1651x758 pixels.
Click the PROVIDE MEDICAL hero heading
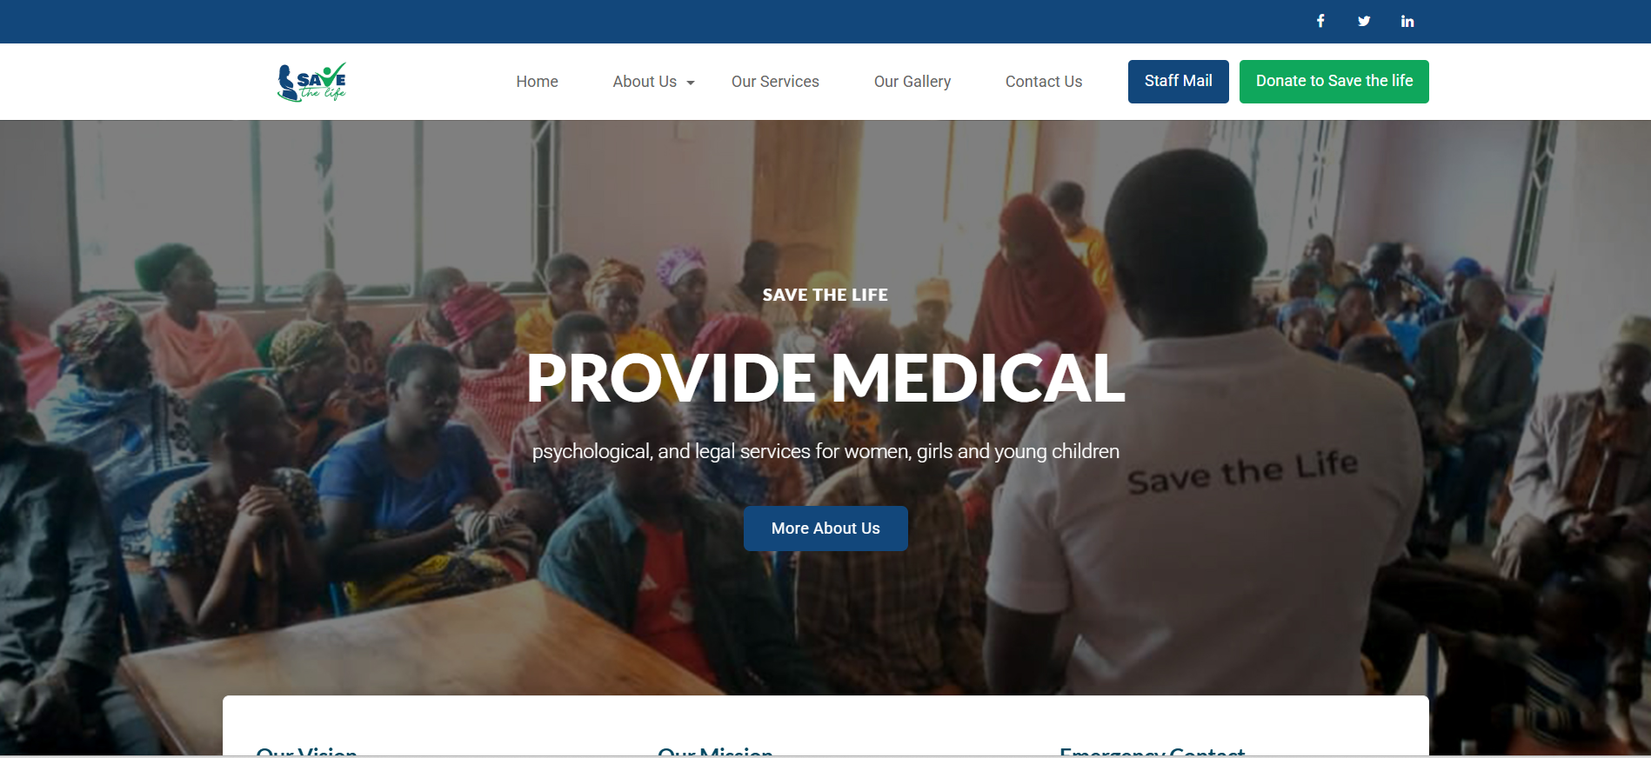coord(825,378)
